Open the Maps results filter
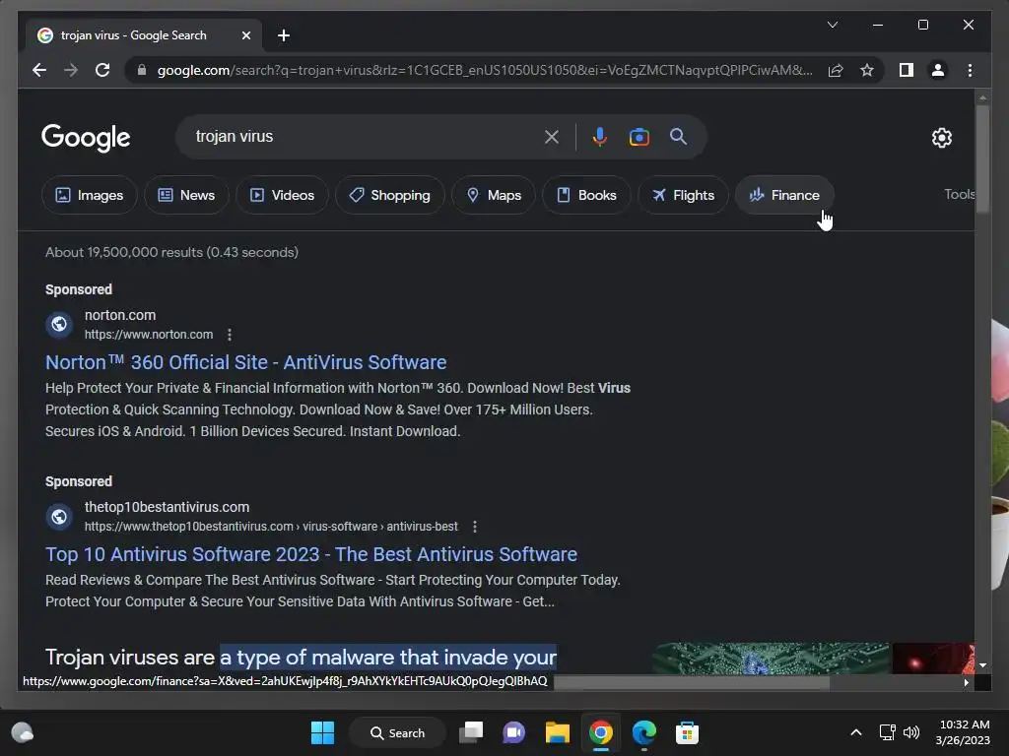1009x756 pixels. pyautogui.click(x=494, y=195)
